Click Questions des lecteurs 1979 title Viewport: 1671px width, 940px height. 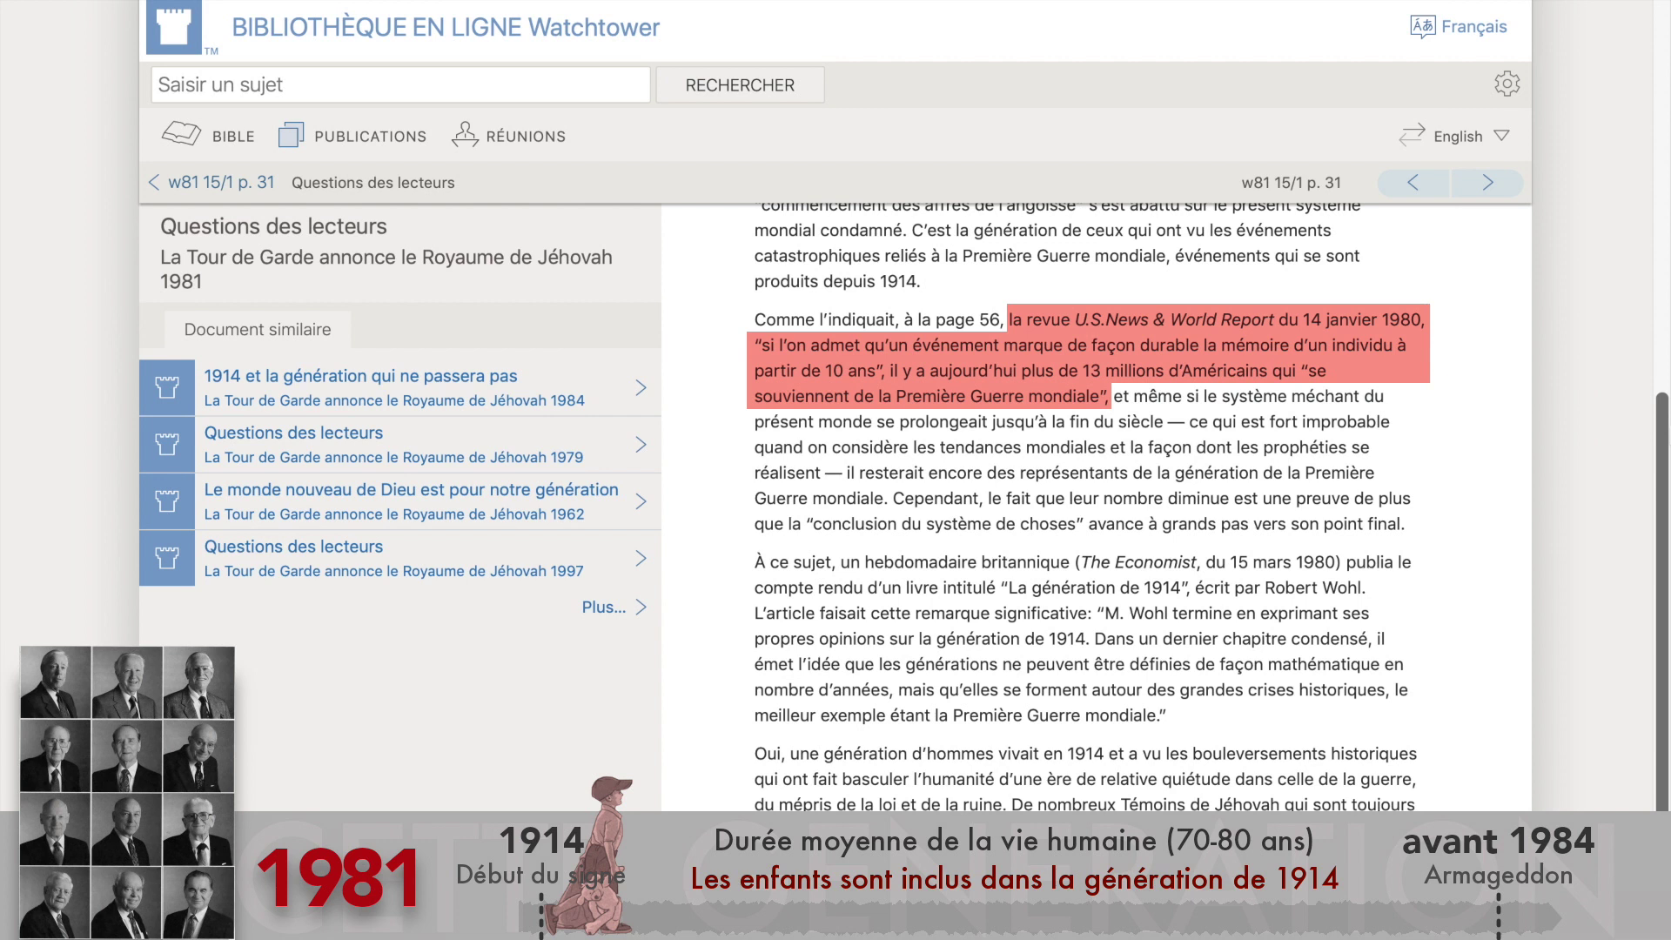[x=293, y=433]
